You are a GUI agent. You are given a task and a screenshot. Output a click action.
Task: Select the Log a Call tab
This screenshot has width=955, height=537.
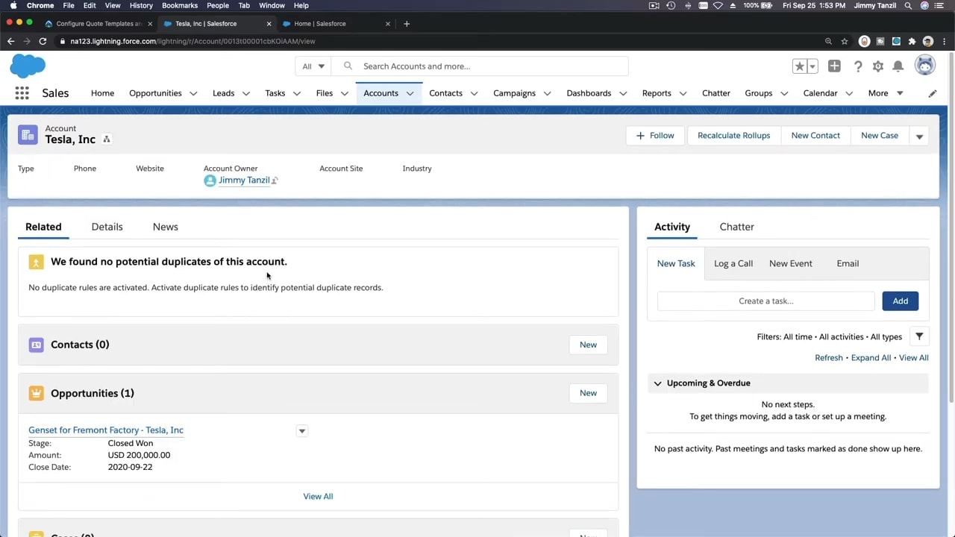pos(733,263)
